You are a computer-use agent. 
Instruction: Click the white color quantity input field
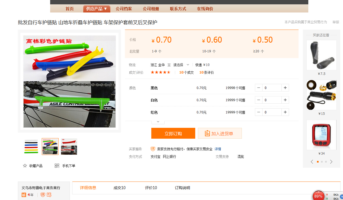(x=272, y=100)
